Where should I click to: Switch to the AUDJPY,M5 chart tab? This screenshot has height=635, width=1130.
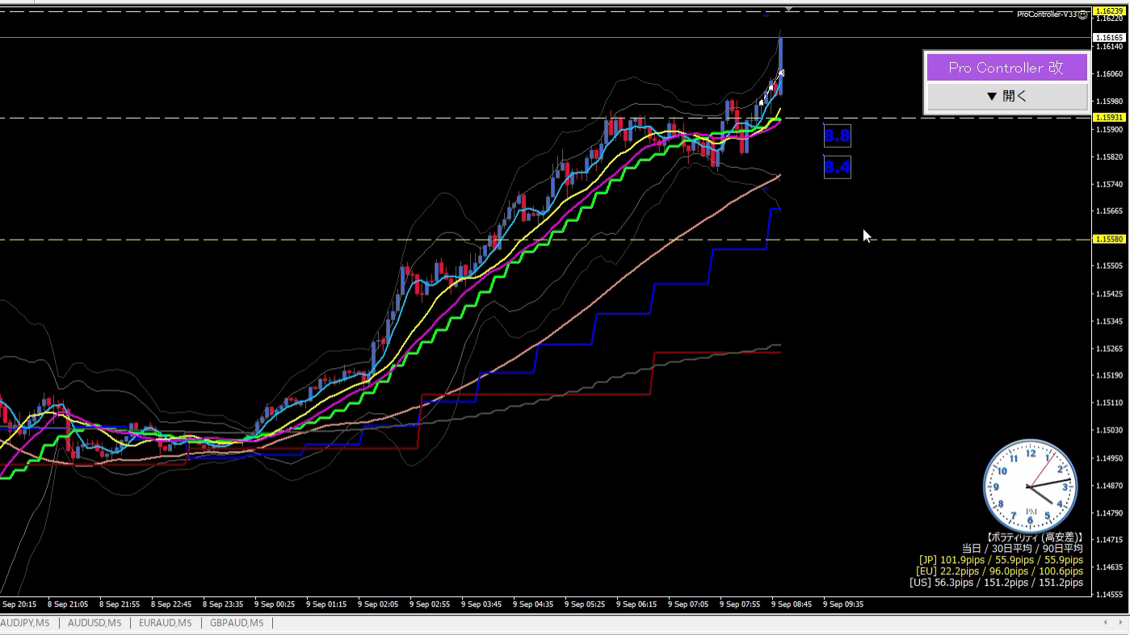25,623
